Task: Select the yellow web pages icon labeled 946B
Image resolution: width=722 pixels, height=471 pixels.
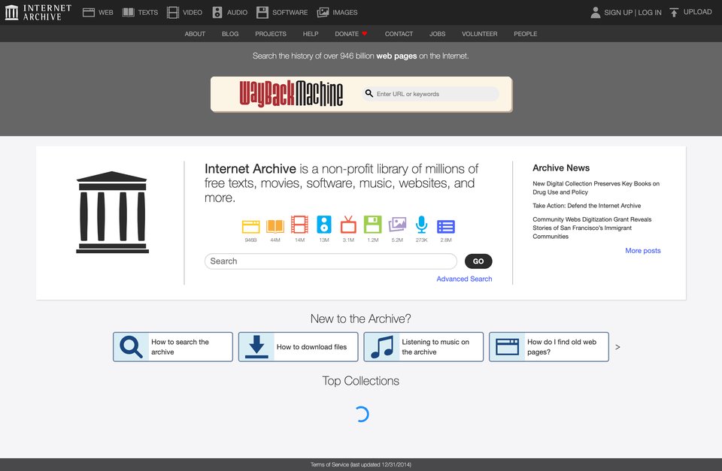Action: (x=250, y=226)
